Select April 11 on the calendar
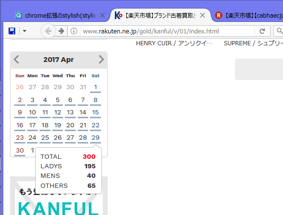 (45, 113)
